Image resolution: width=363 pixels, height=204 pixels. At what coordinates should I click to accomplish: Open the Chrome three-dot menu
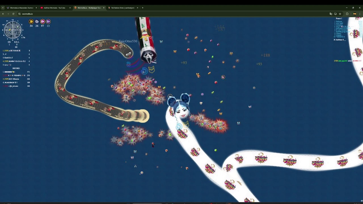pos(360,14)
